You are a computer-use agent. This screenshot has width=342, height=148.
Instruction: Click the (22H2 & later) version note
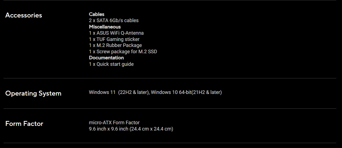coord(134,92)
